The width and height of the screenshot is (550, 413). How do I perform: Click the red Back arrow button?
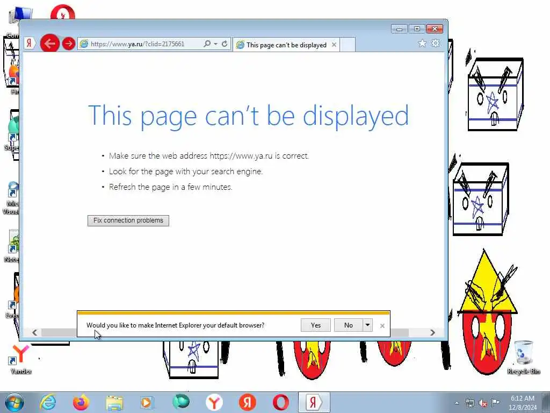point(50,44)
